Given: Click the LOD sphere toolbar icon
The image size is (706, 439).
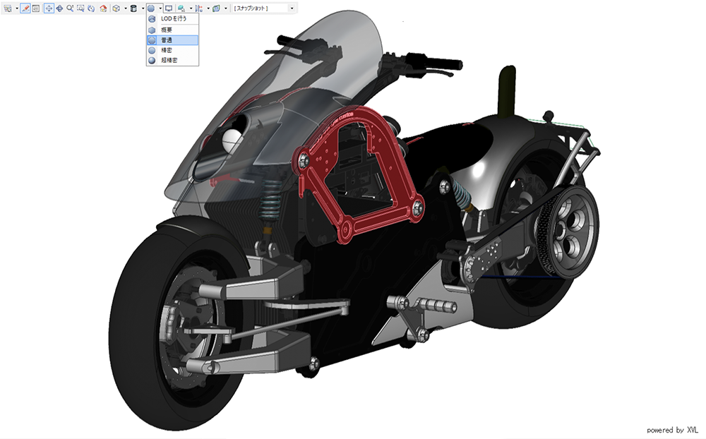Looking at the screenshot, I should (x=151, y=8).
